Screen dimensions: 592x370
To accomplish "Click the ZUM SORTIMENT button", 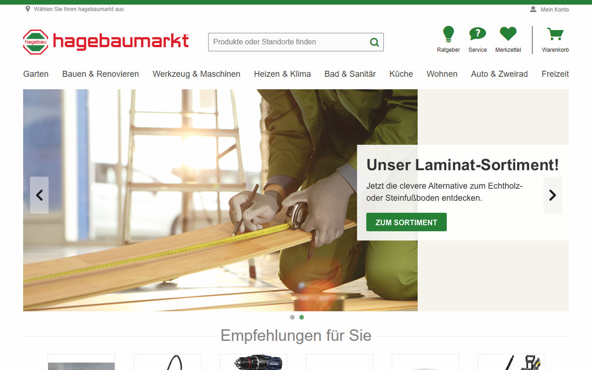I will (x=407, y=222).
